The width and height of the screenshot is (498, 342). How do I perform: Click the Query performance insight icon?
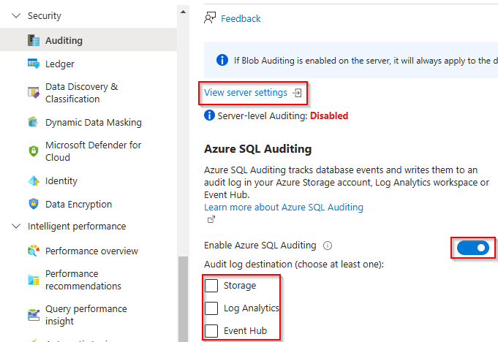34,315
